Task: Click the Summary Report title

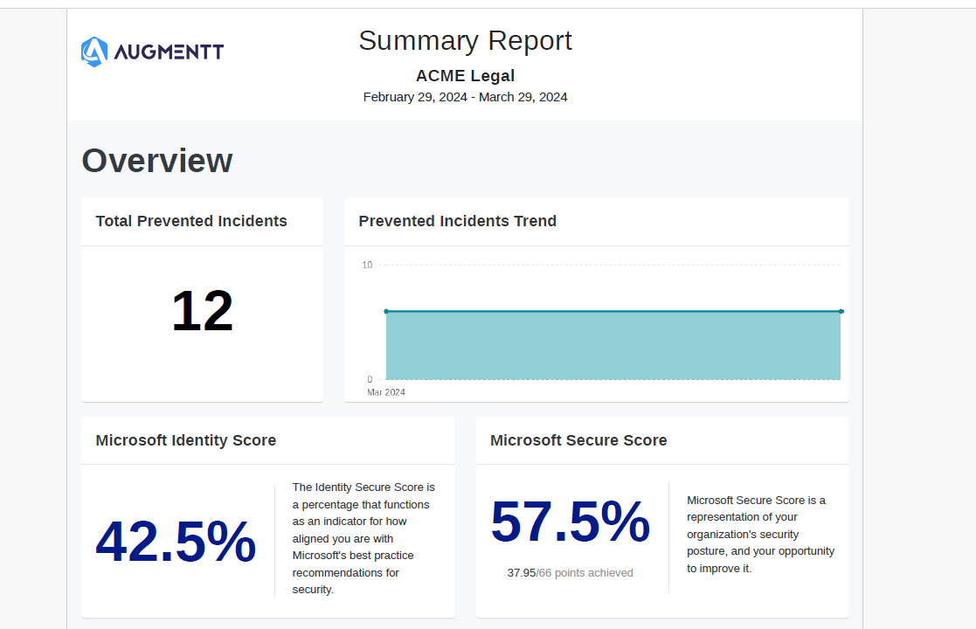Action: pos(465,41)
